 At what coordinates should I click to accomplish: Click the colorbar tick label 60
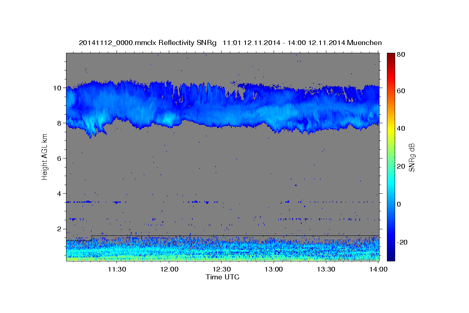pyautogui.click(x=401, y=91)
